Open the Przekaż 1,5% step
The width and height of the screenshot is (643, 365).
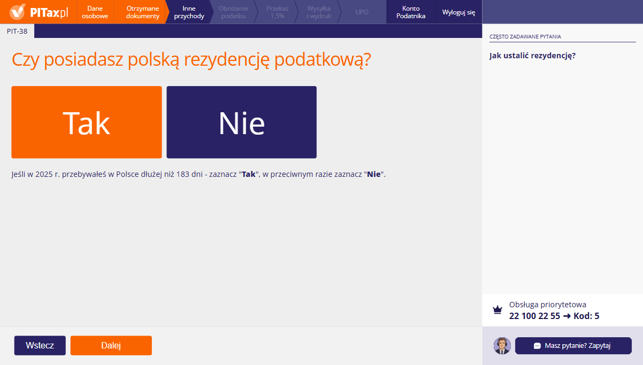click(x=276, y=12)
